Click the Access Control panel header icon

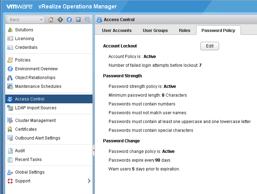(99, 20)
